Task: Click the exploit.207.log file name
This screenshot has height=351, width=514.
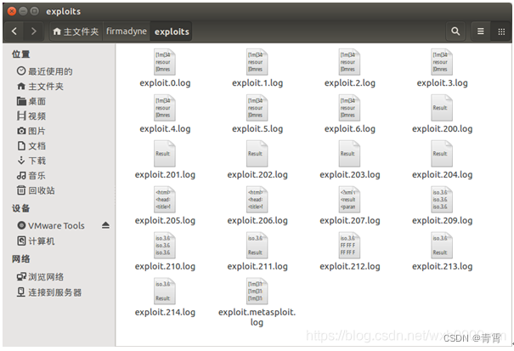Action: pyautogui.click(x=350, y=221)
